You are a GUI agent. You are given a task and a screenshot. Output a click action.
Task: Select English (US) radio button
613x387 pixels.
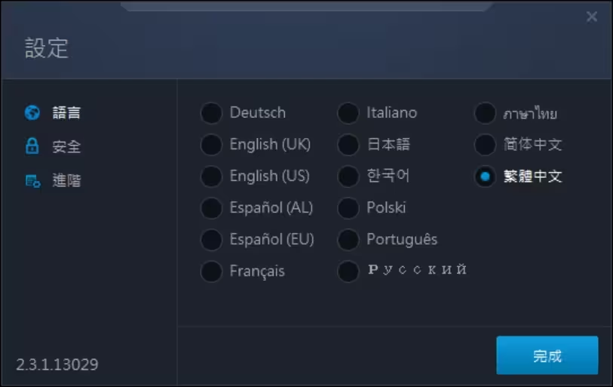click(x=212, y=177)
